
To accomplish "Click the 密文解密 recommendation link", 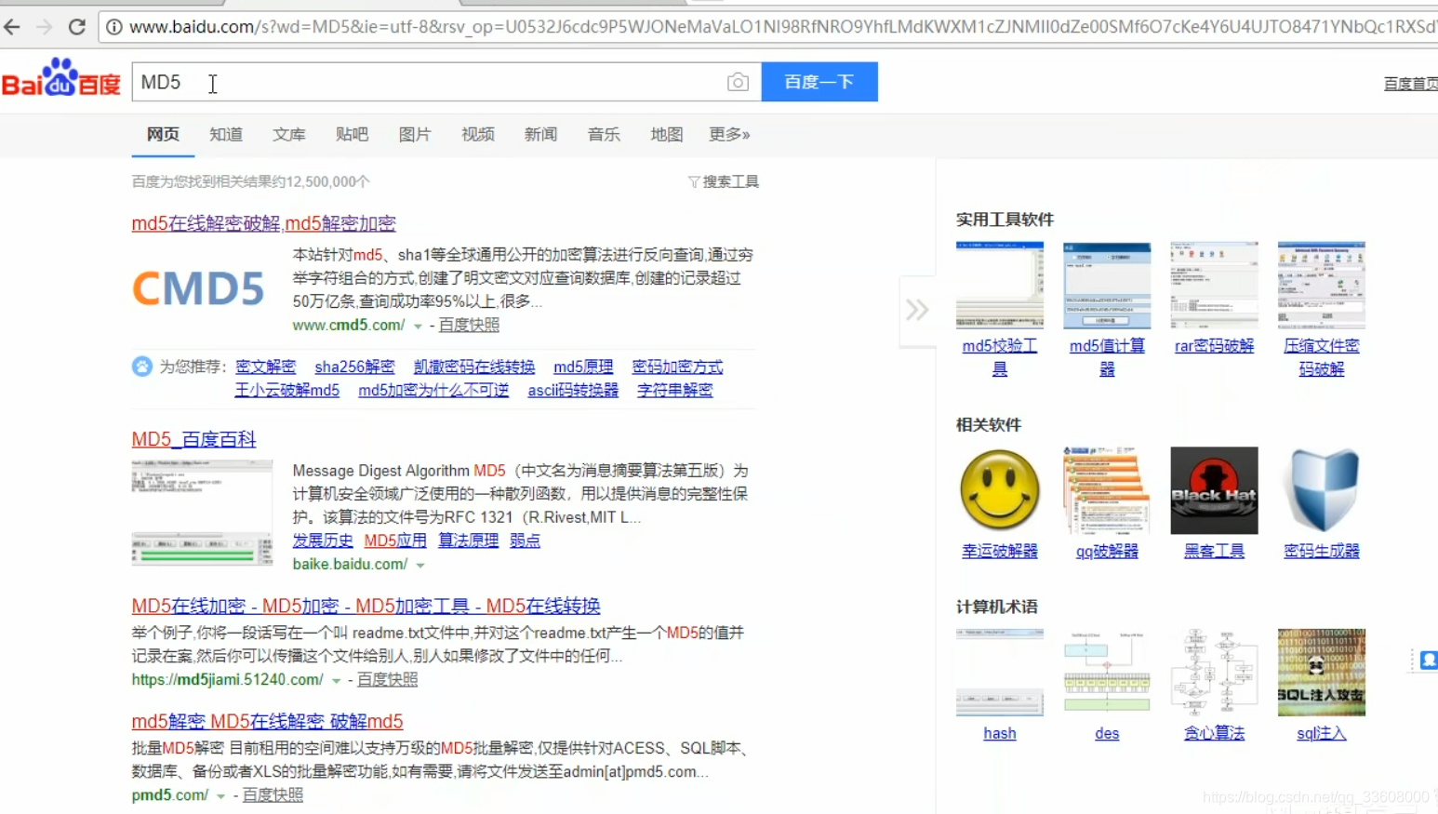I will tap(266, 367).
